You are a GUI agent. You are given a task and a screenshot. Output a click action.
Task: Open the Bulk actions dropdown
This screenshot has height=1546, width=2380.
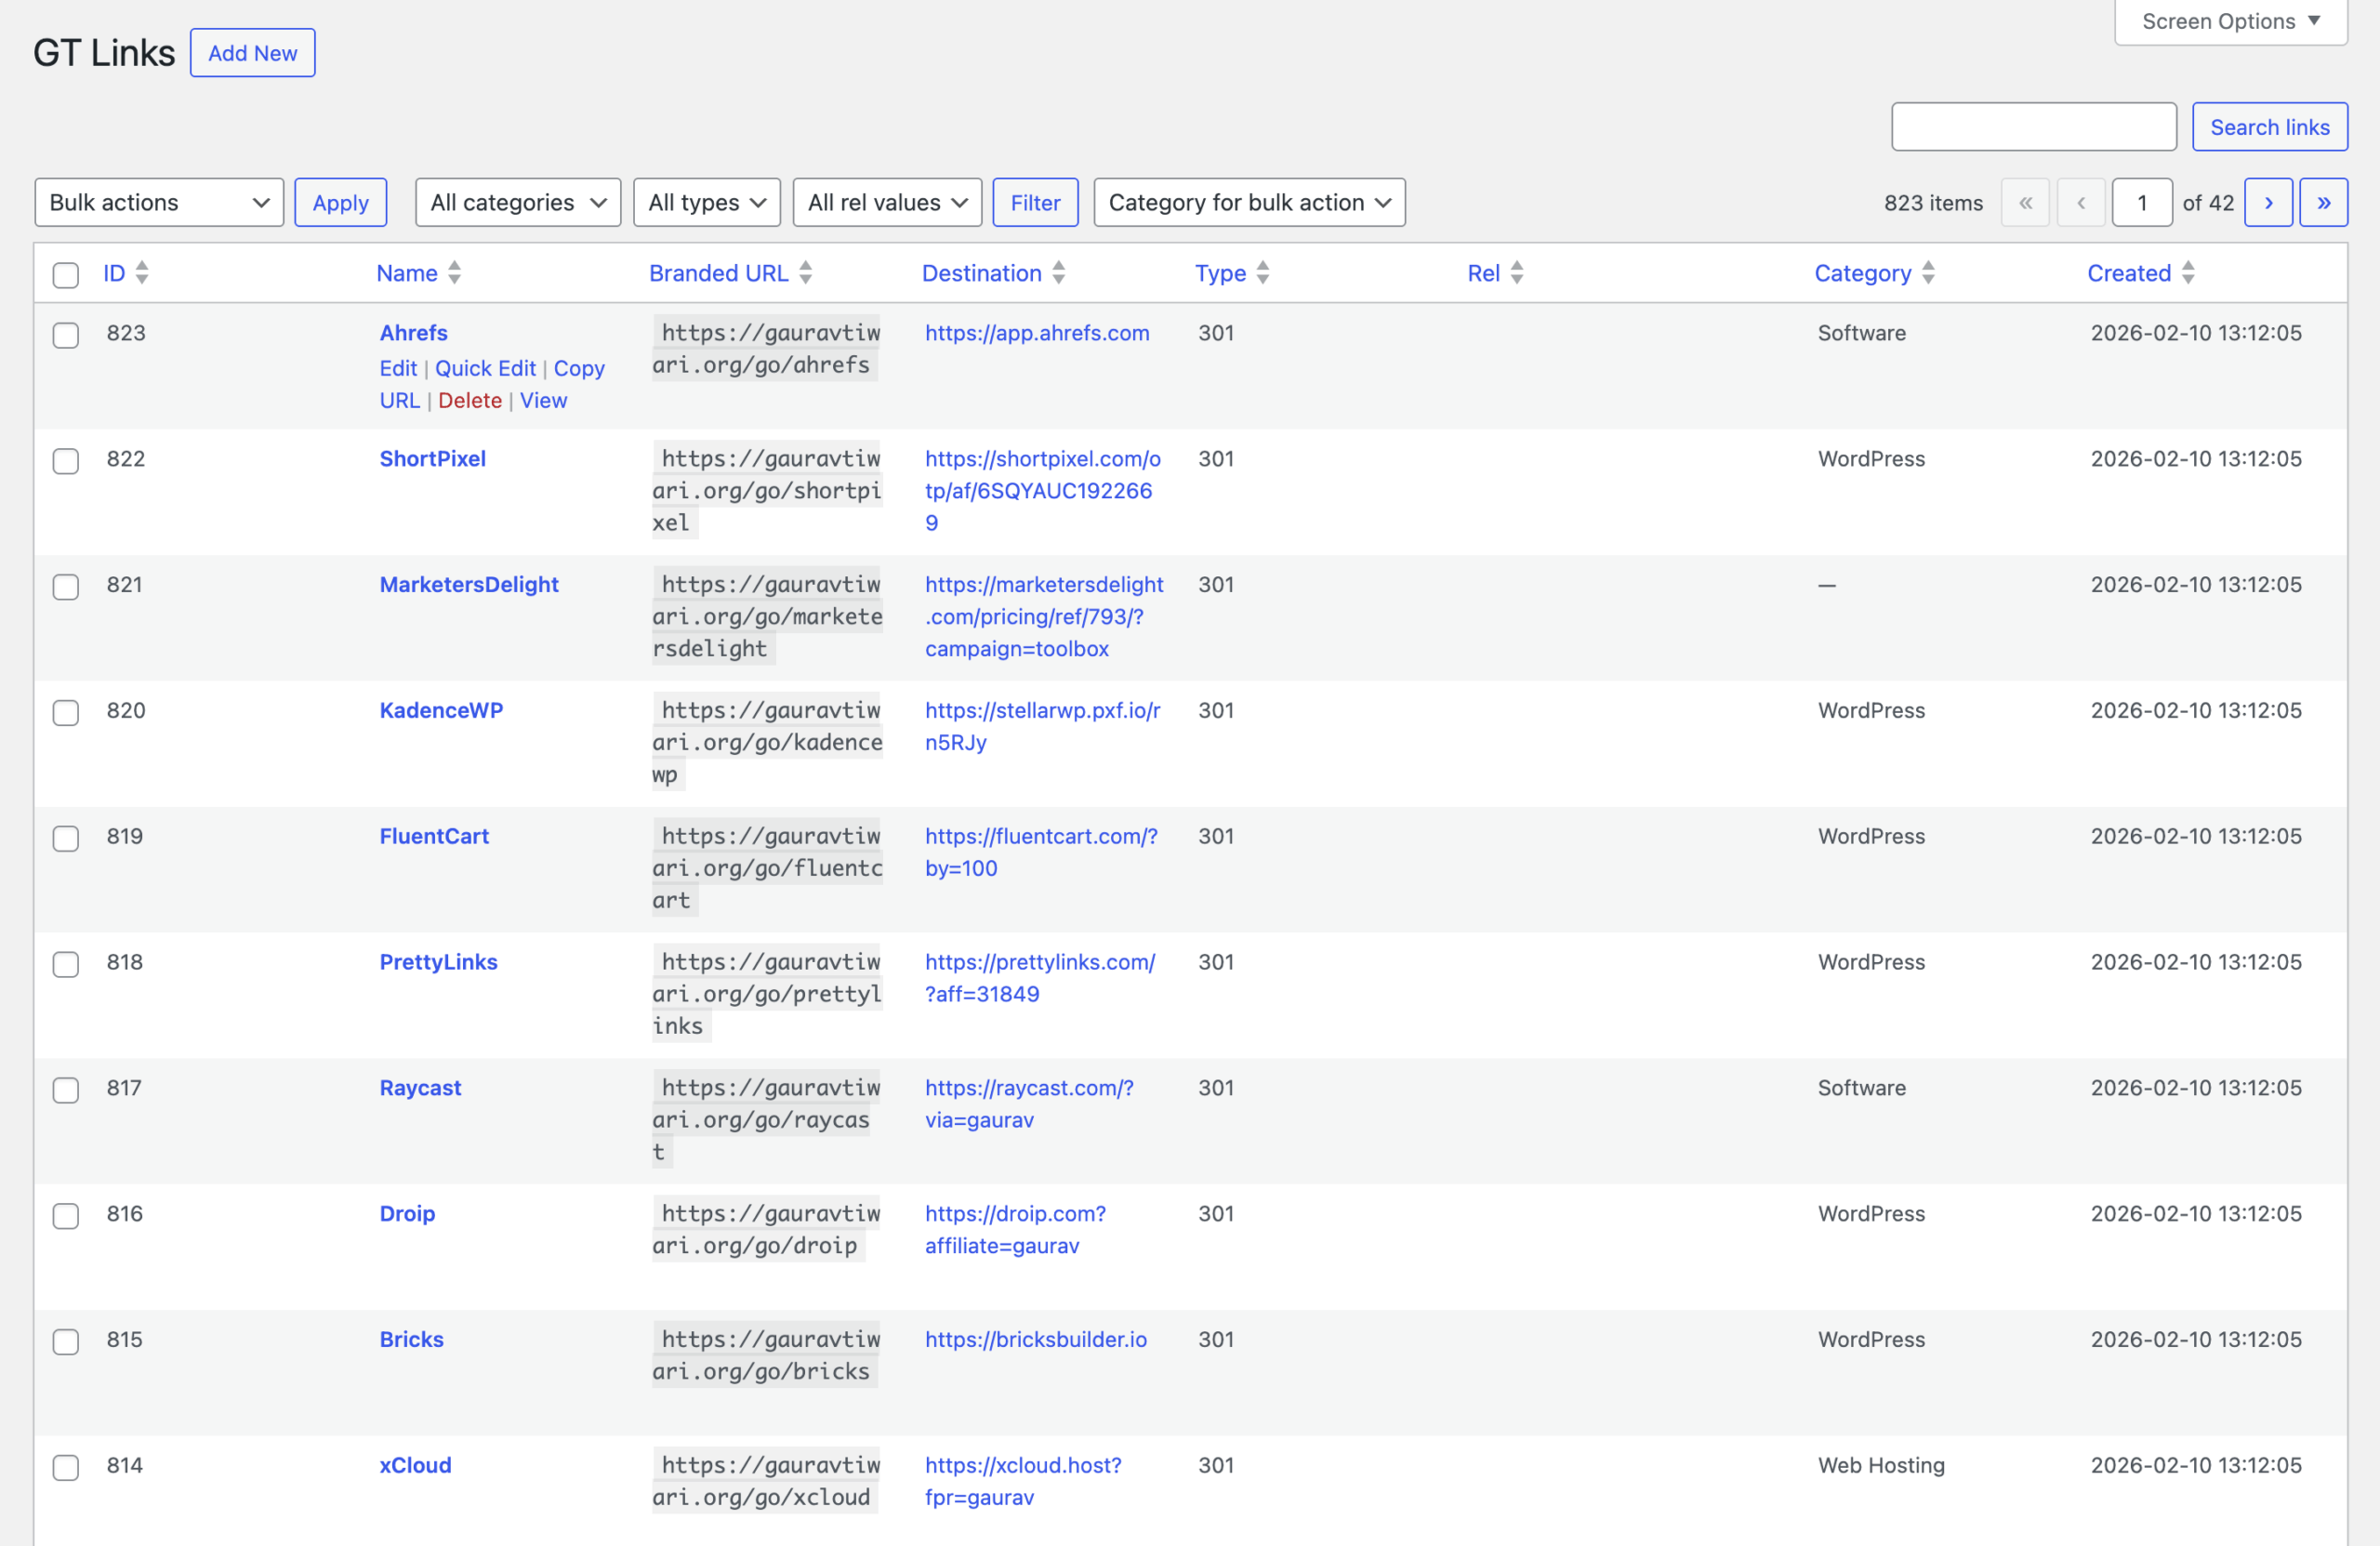(x=158, y=202)
